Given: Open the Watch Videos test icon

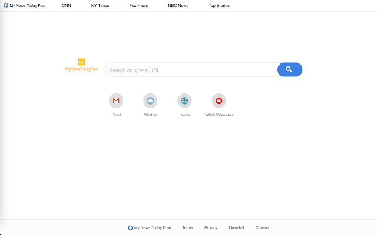Looking at the screenshot, I should [x=219, y=100].
